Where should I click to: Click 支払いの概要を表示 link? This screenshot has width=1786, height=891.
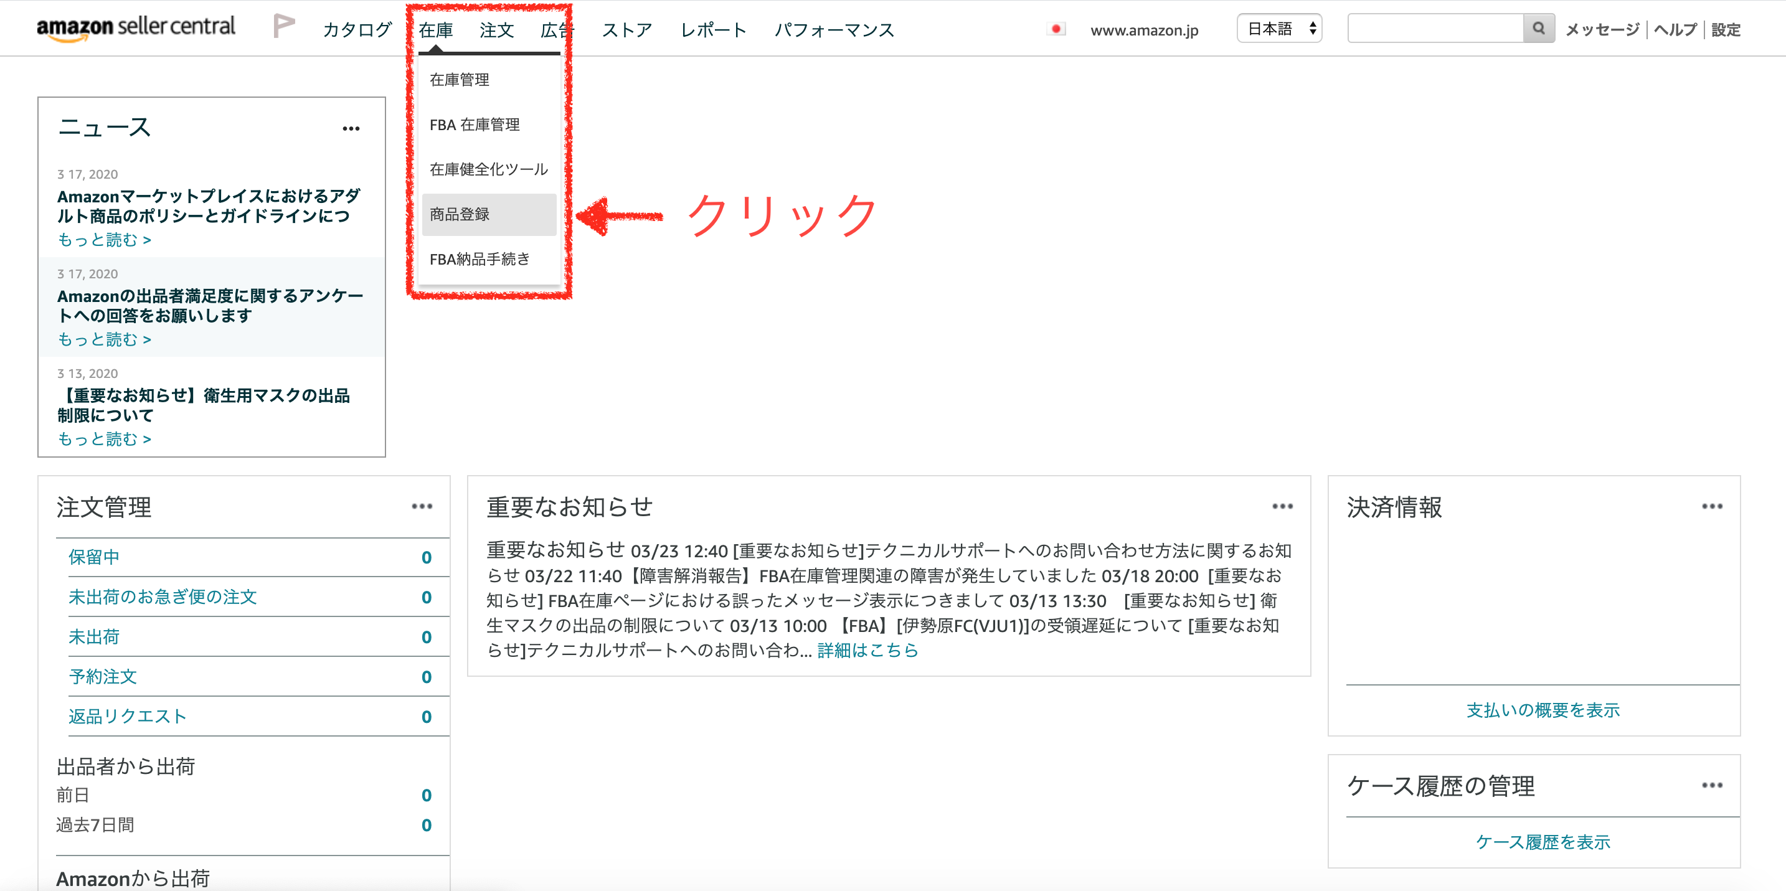click(1543, 710)
